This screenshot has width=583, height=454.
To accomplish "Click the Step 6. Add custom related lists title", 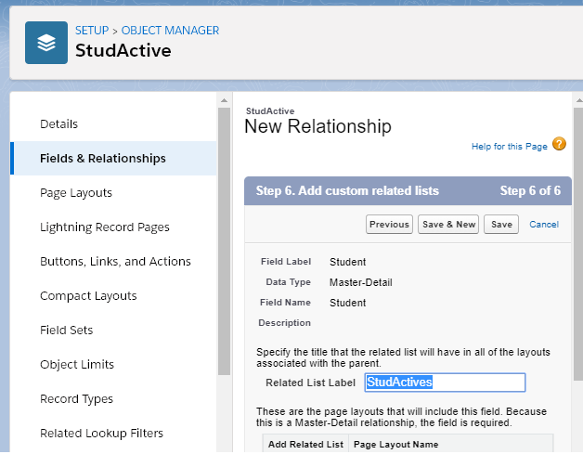I will [x=347, y=190].
